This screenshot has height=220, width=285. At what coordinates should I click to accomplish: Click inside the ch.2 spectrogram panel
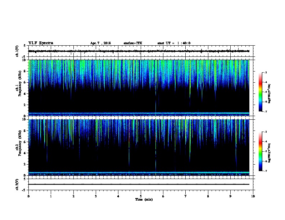tap(139, 147)
